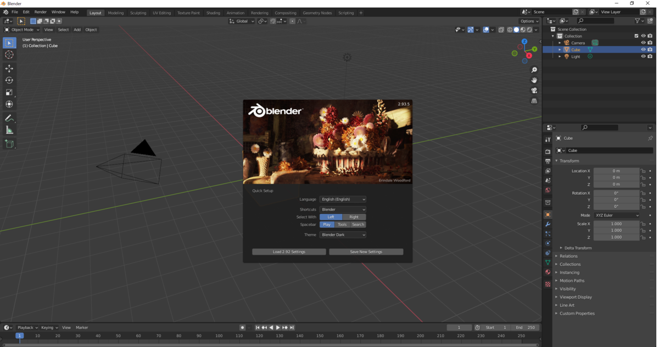This screenshot has width=659, height=347.
Task: Click the Scale X value field
Action: pos(617,224)
